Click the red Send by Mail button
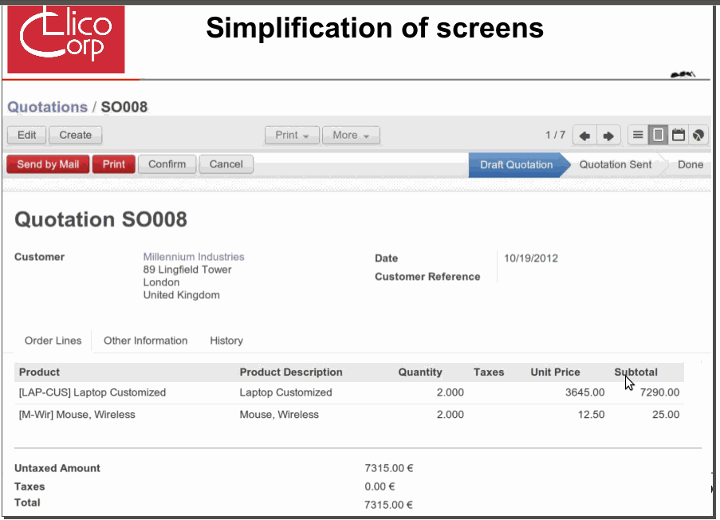This screenshot has height=520, width=720. click(x=48, y=164)
